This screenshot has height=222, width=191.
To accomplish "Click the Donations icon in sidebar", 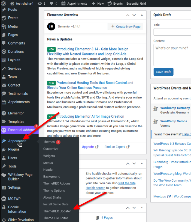I will coord(4,52).
